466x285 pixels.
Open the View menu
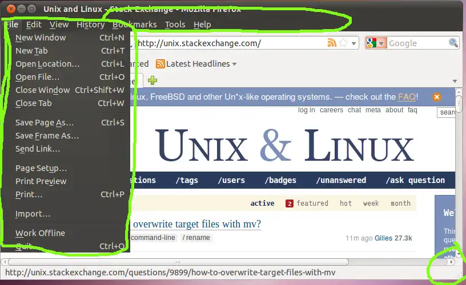pyautogui.click(x=59, y=25)
